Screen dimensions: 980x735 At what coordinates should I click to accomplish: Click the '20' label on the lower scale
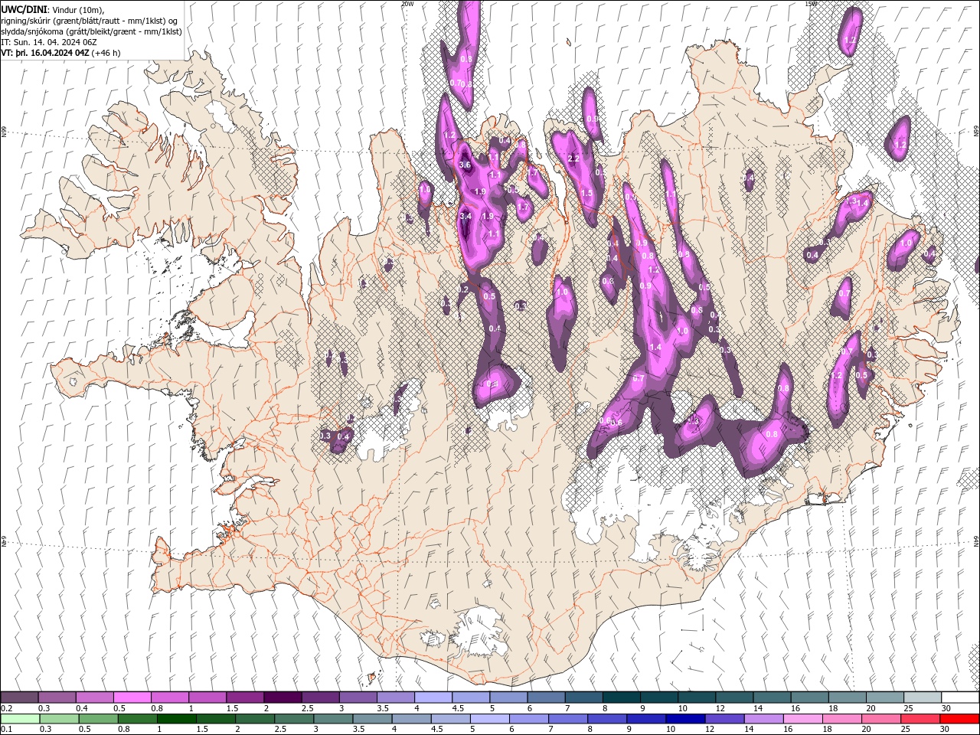(866, 730)
